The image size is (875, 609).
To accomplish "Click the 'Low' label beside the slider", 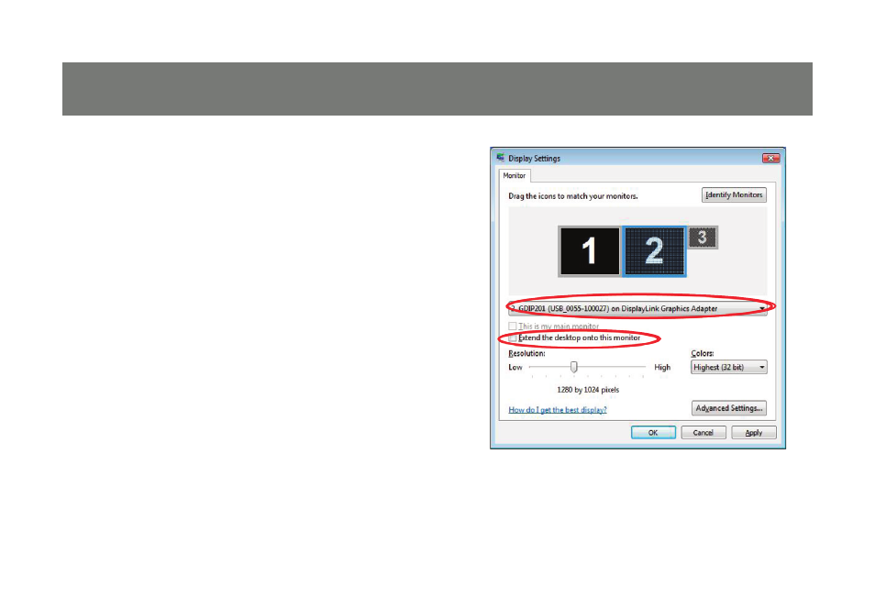I will [x=515, y=367].
